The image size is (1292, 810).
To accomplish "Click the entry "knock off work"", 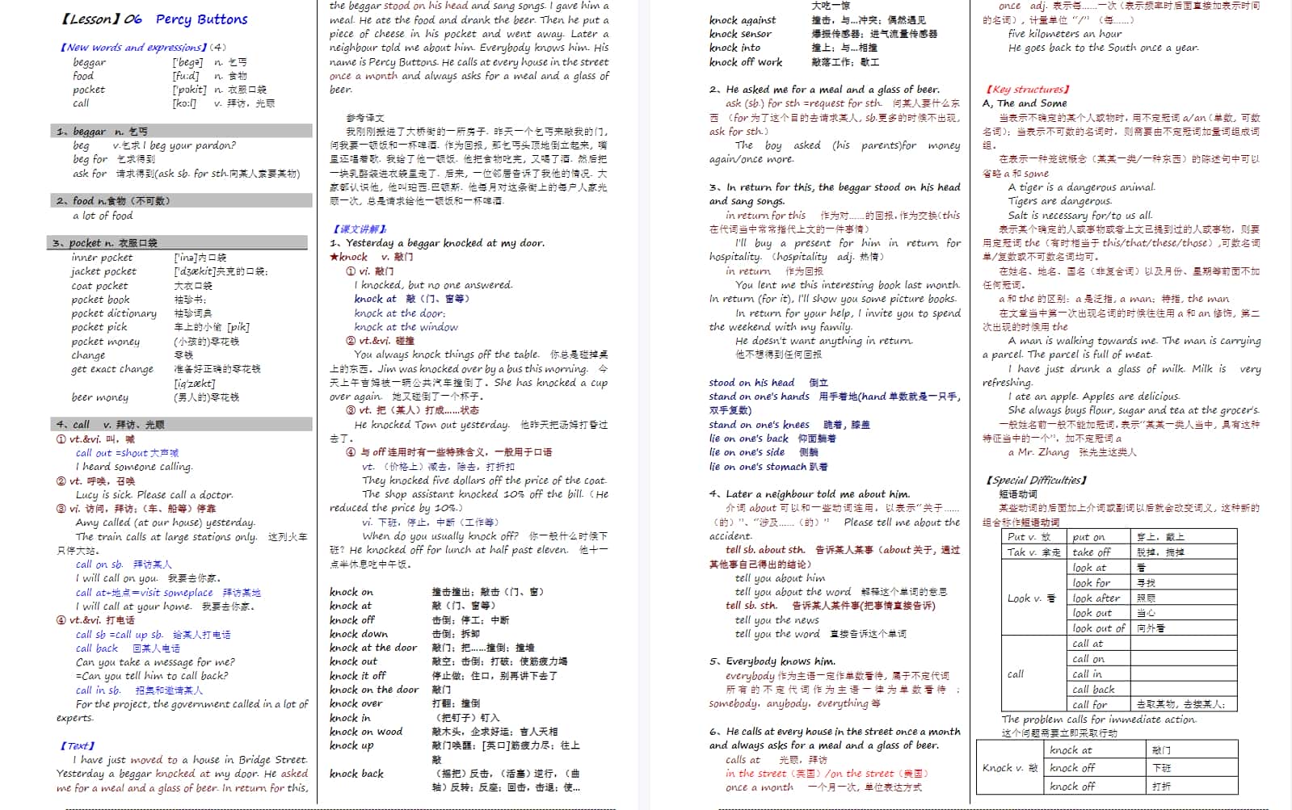I will click(x=746, y=62).
